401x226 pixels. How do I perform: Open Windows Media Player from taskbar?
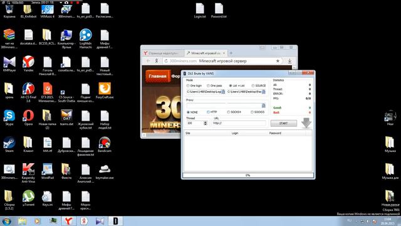coord(38,221)
